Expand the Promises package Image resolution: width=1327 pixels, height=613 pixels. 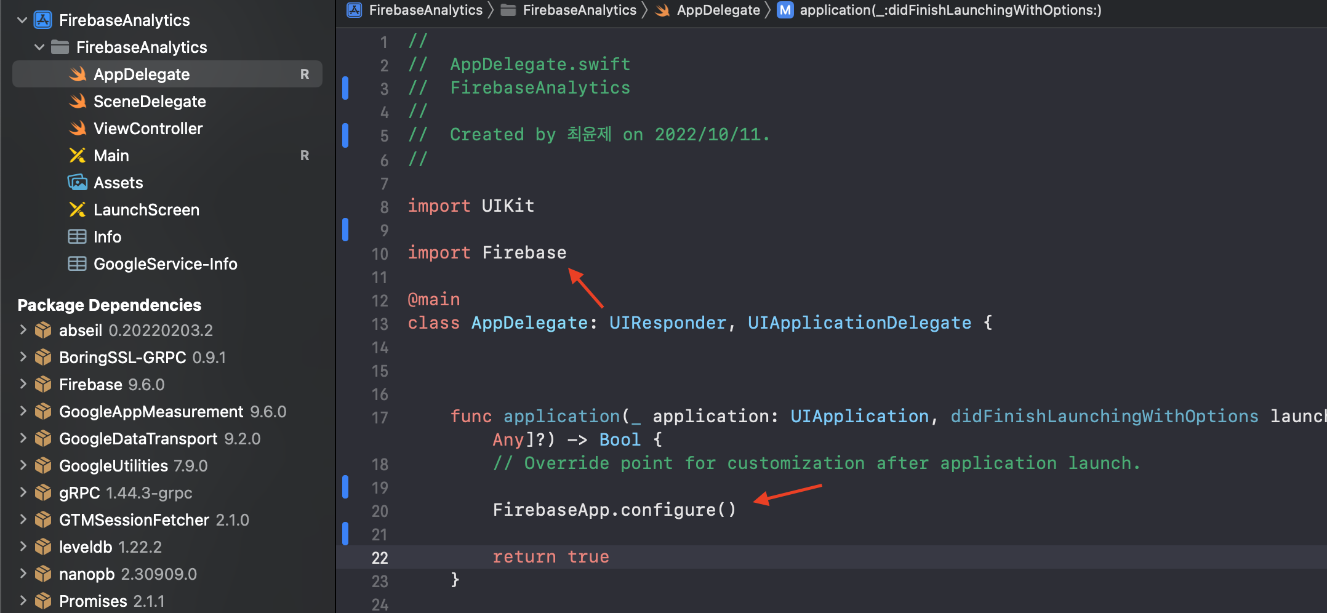point(23,601)
